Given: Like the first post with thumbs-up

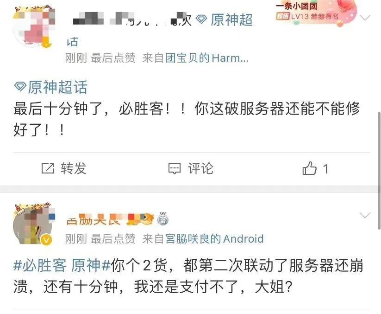Looking at the screenshot, I should coord(309,168).
